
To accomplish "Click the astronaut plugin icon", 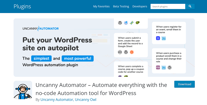I will [x=23, y=90].
